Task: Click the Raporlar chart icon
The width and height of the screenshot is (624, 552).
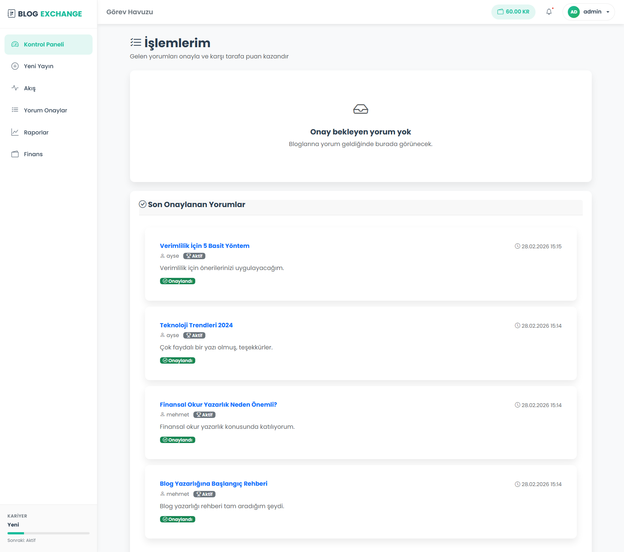Action: tap(15, 132)
